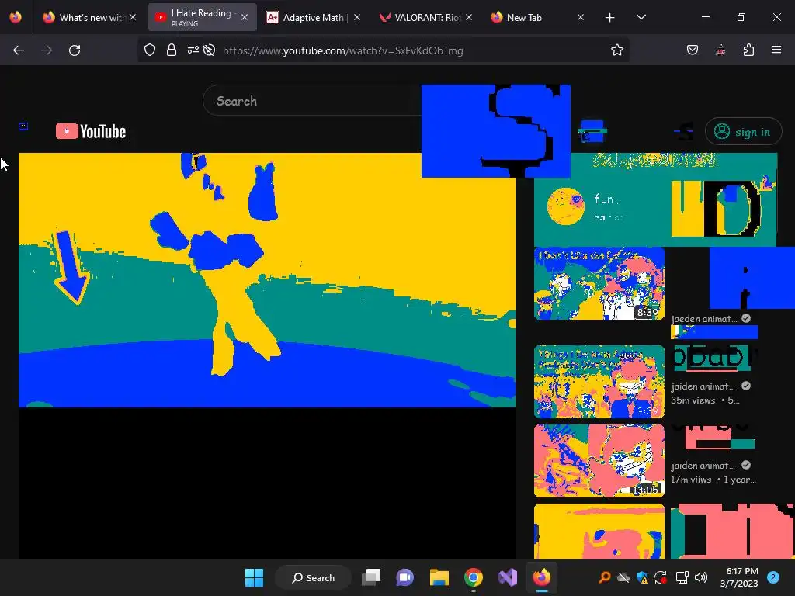Open the 13:05 suggested video thumbnail

click(599, 461)
